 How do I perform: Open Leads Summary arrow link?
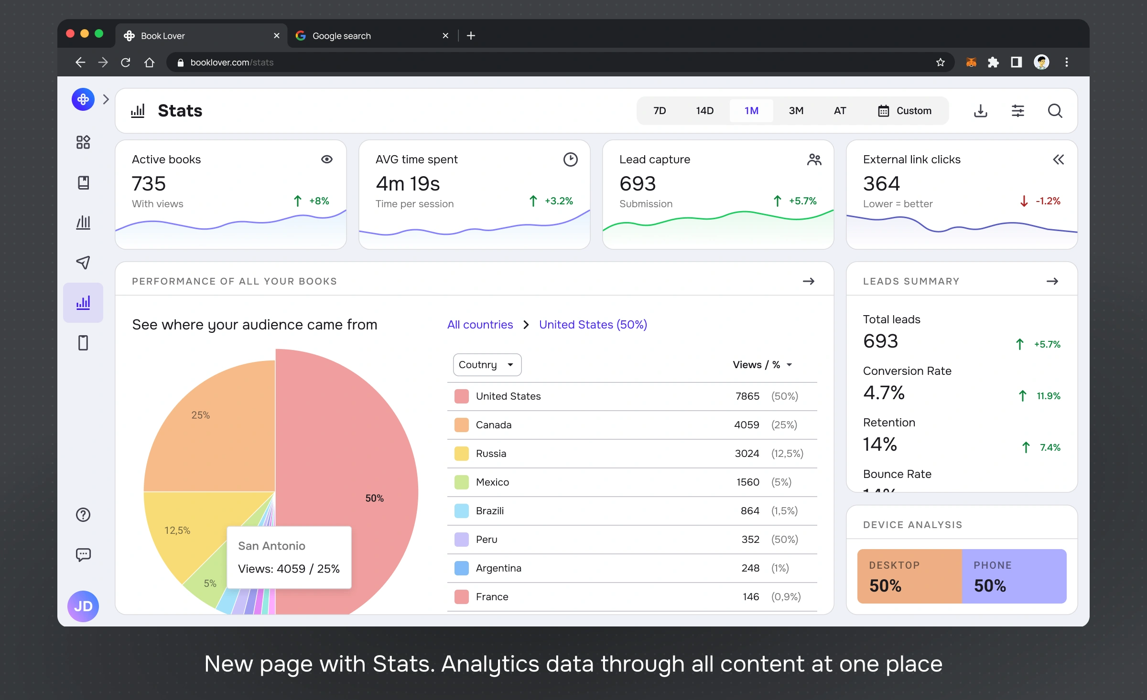(x=1052, y=281)
